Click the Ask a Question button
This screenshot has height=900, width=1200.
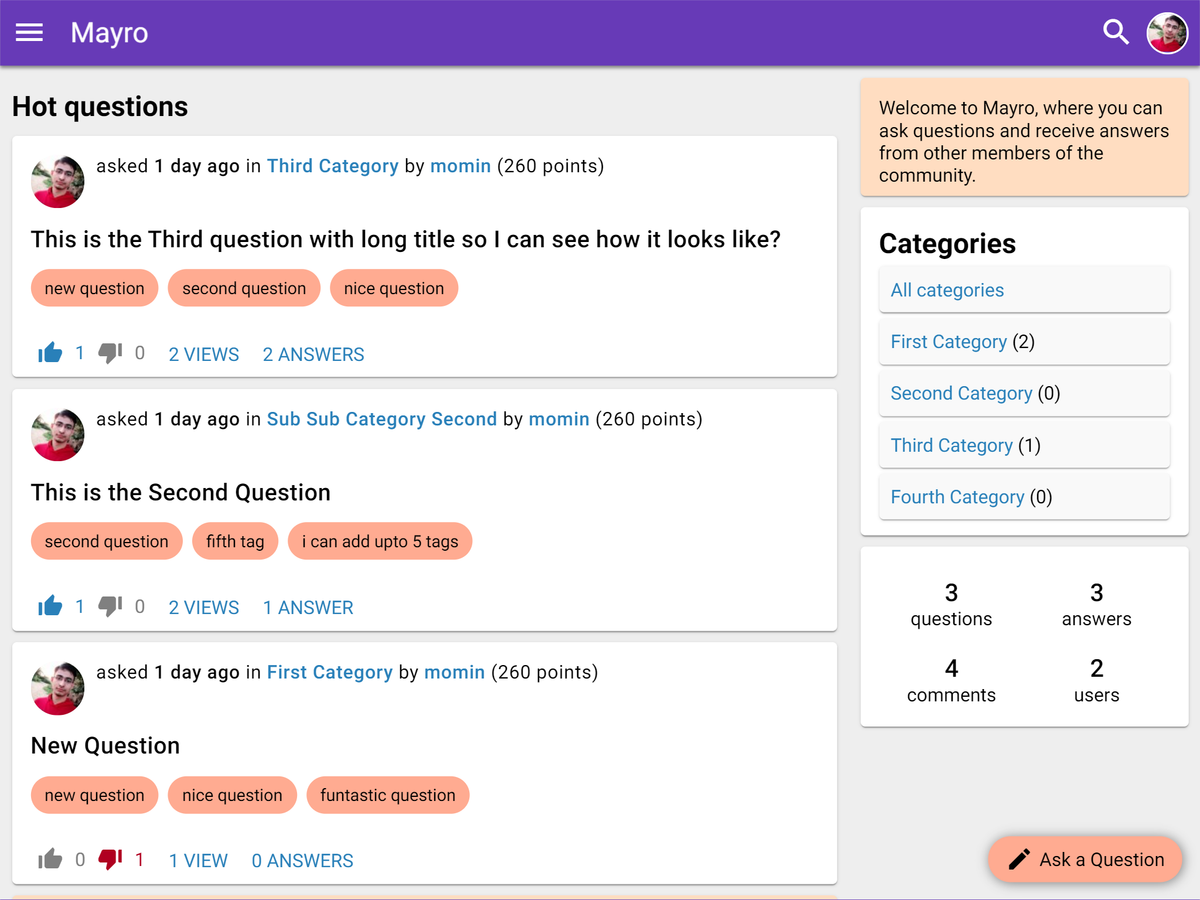click(x=1085, y=859)
